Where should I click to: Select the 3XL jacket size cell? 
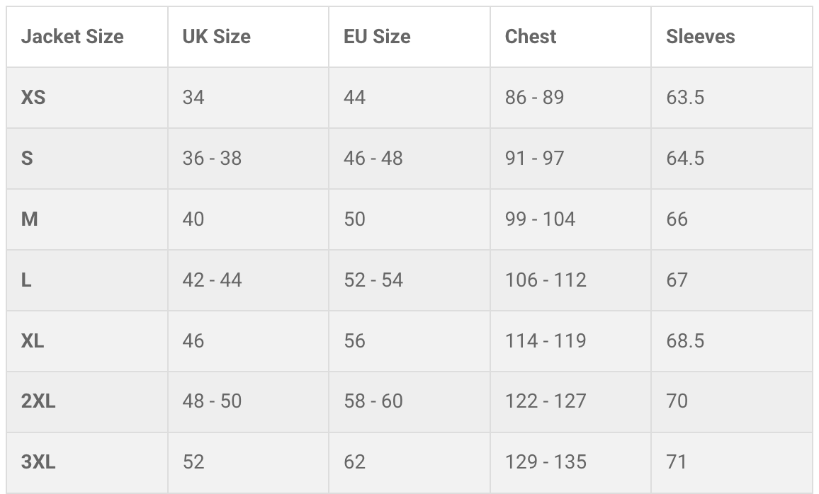pyautogui.click(x=38, y=462)
